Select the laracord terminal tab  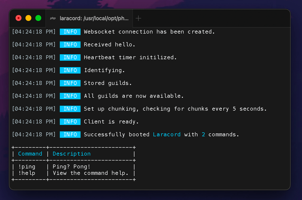click(x=94, y=18)
